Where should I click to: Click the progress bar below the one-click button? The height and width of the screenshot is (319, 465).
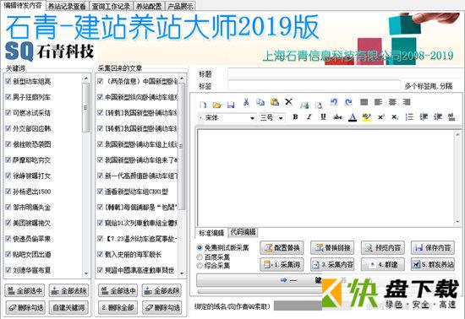point(260,292)
